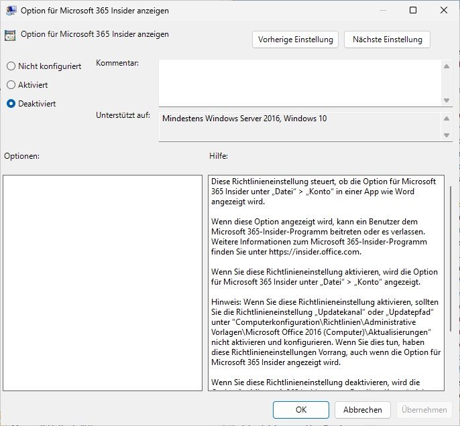Image resolution: width=460 pixels, height=426 pixels.
Task: Click the Kommentar box scroll down arrow
Action: point(447,100)
